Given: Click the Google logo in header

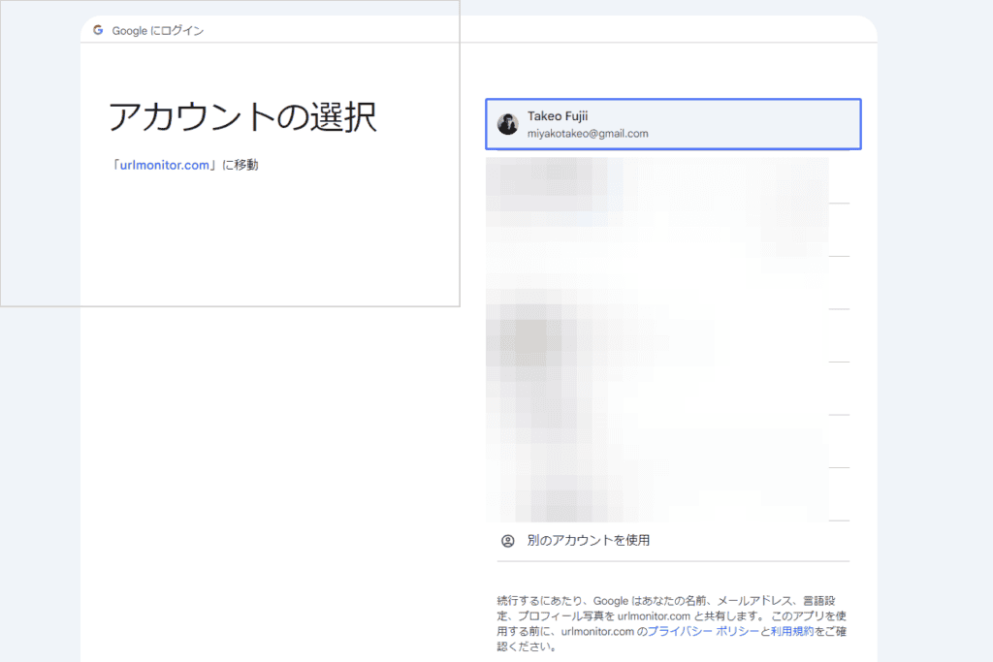Looking at the screenshot, I should (x=98, y=30).
